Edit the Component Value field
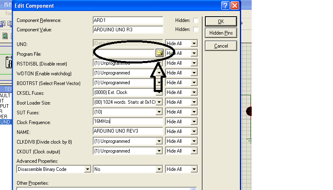Image resolution: width=333 pixels, height=190 pixels. coord(128,30)
